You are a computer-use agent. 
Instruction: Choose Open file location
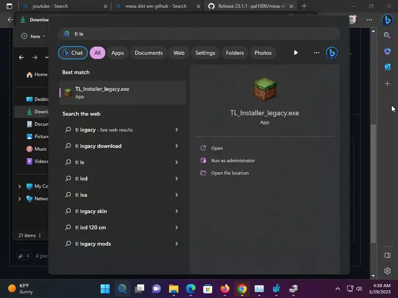click(230, 173)
